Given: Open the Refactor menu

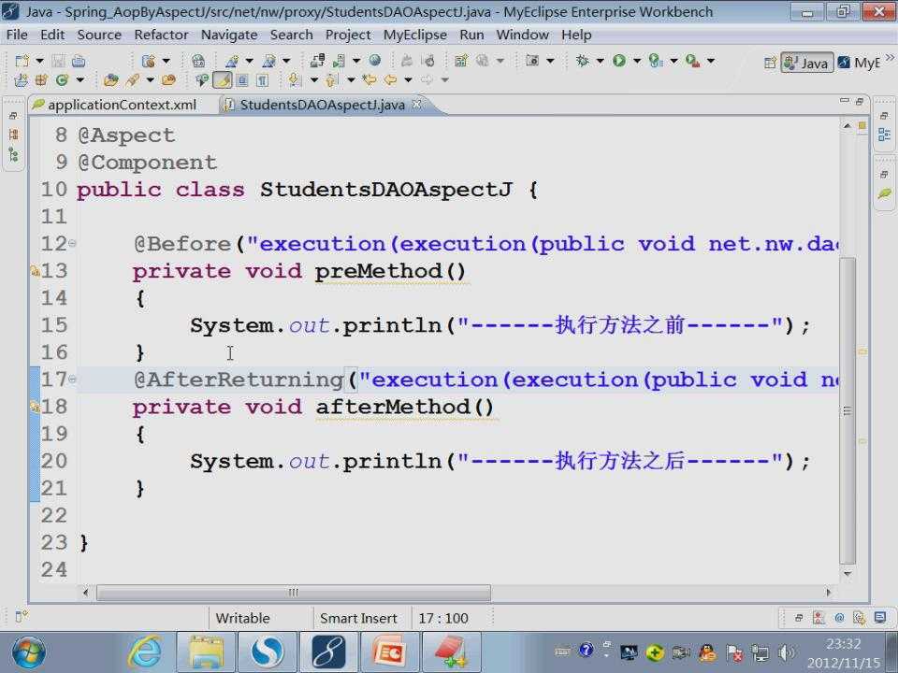Looking at the screenshot, I should pos(161,35).
